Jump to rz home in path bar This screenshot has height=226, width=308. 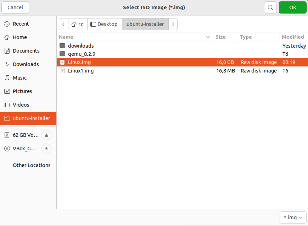pyautogui.click(x=77, y=24)
